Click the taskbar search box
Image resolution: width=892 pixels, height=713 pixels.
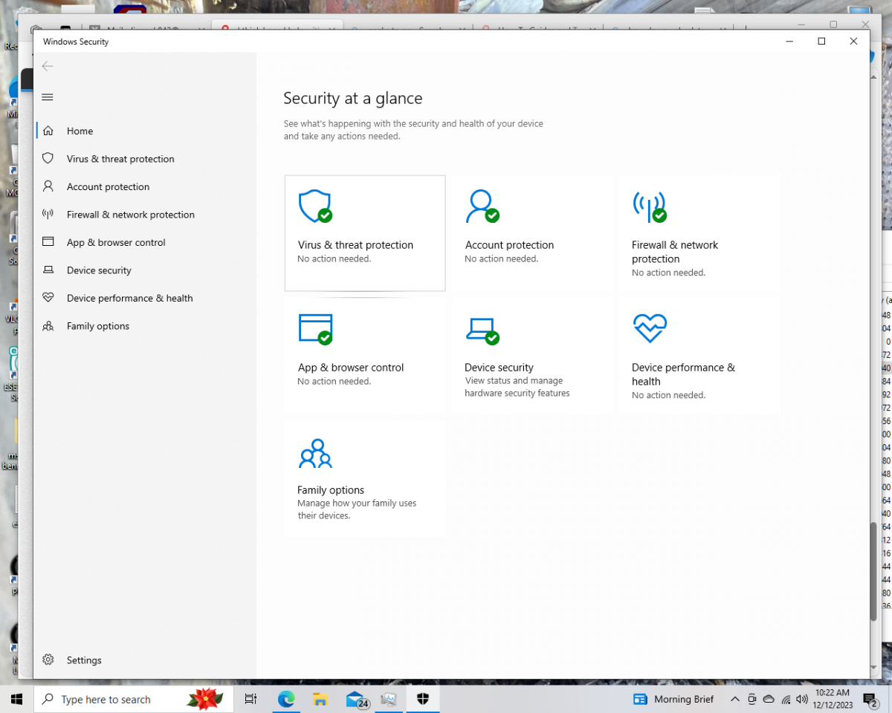pos(134,699)
